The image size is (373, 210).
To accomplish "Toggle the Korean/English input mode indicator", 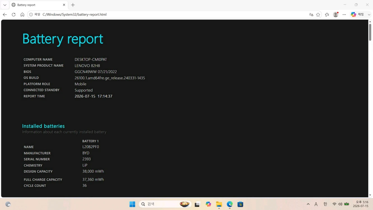I will pyautogui.click(x=325, y=204).
